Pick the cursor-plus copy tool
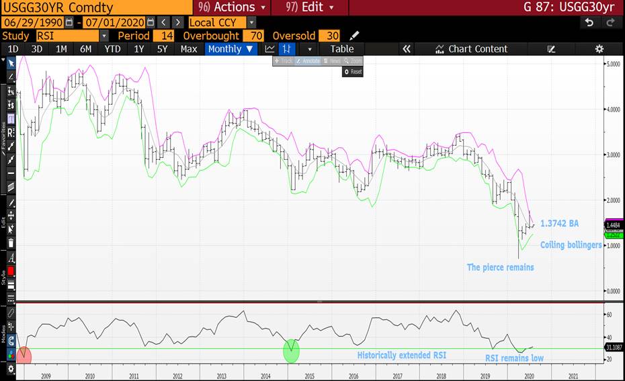 (x=11, y=229)
